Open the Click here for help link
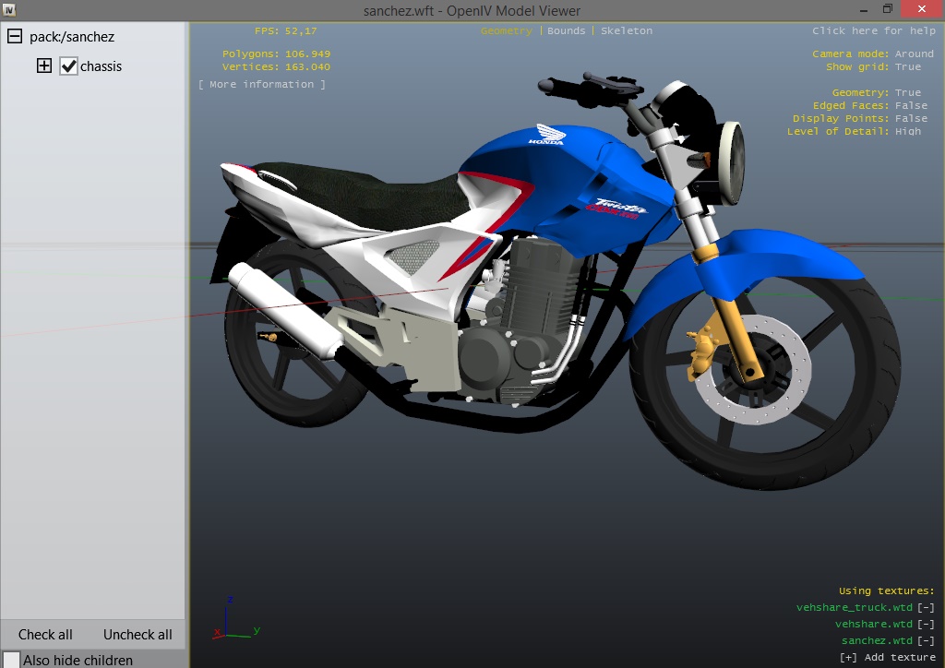Screen dimensions: 945x668 coord(873,30)
